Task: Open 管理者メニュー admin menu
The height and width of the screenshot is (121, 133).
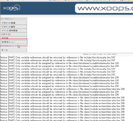Action: pos(14,42)
